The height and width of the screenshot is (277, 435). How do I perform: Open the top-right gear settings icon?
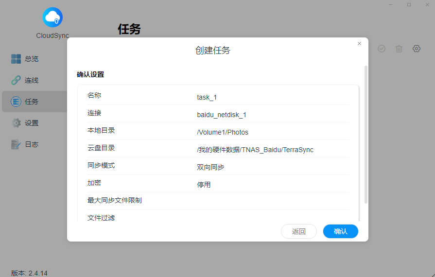pos(417,49)
